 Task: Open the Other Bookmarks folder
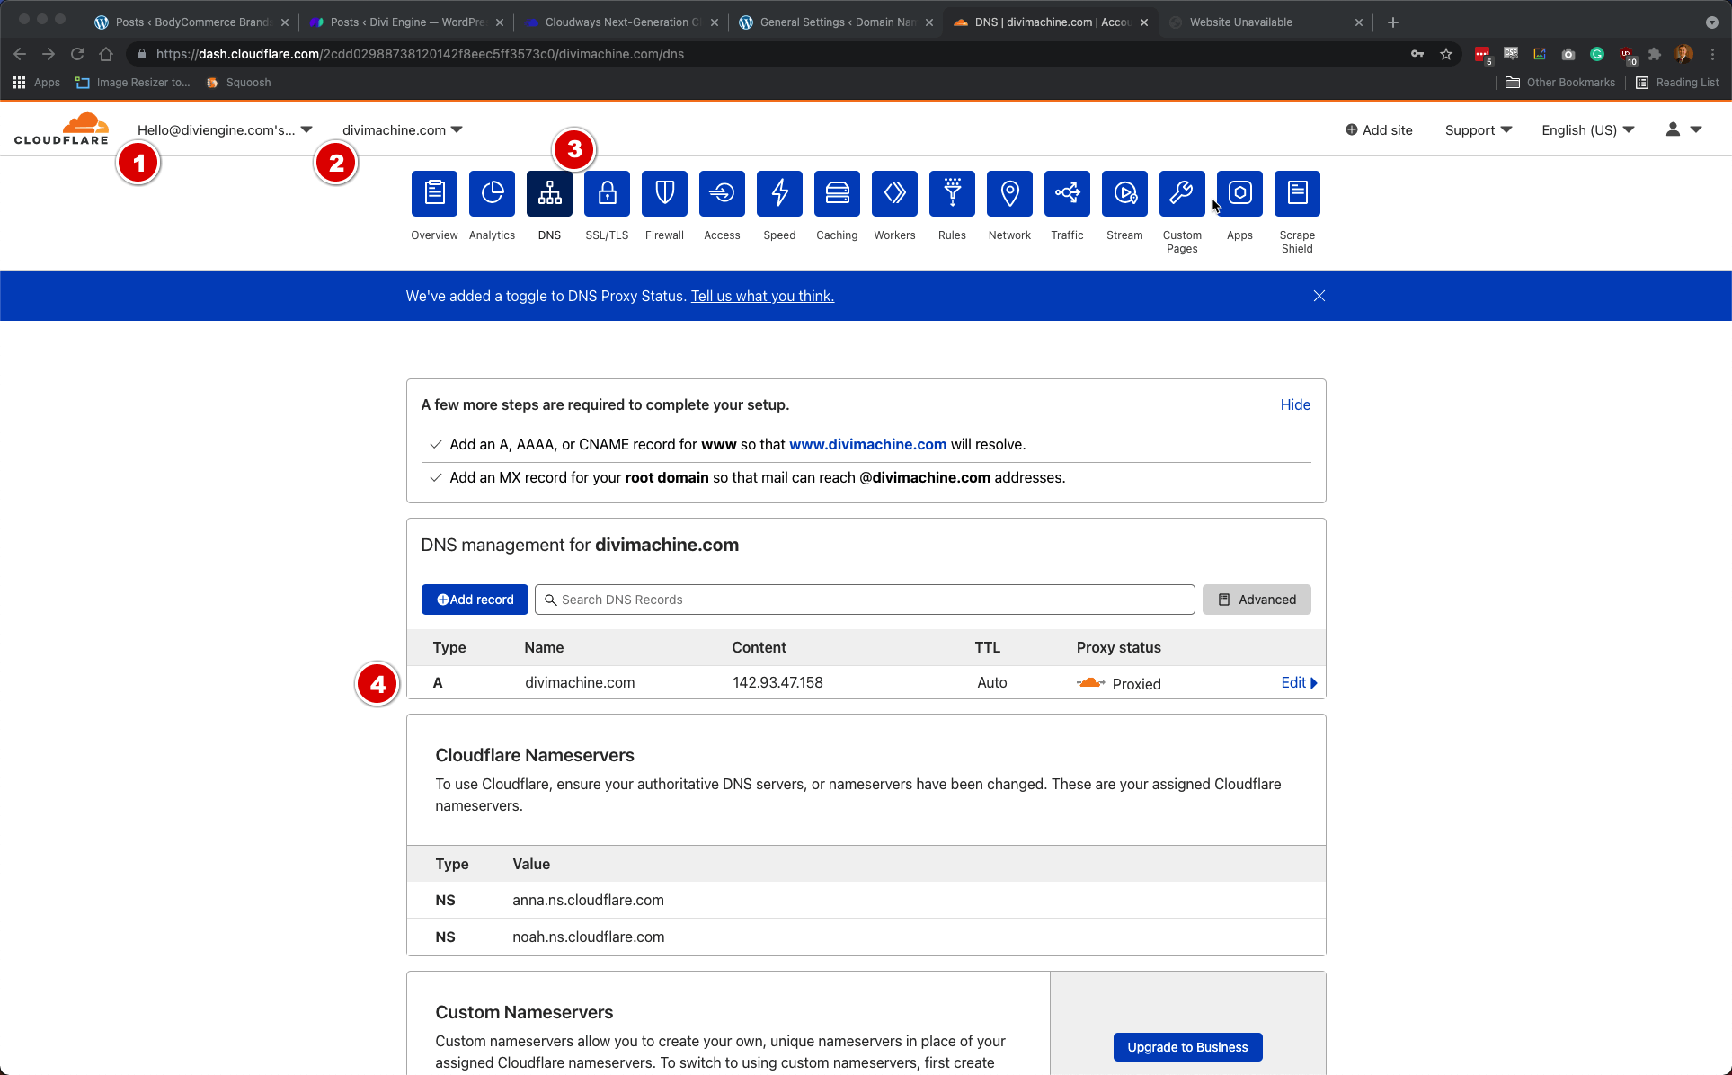coord(1560,82)
